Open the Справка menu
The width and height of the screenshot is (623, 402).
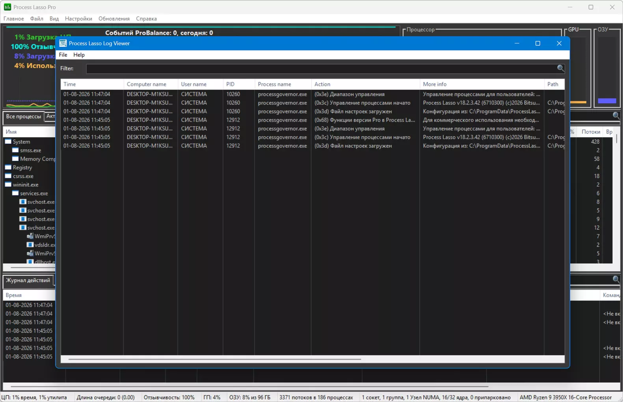point(146,19)
